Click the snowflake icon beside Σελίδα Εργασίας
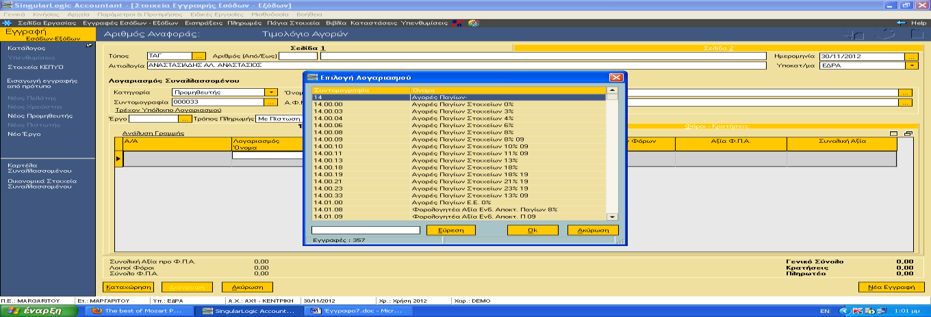 [x=7, y=23]
